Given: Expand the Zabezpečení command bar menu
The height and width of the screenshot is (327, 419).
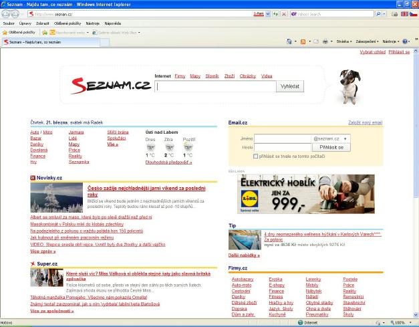Looking at the screenshot, I should point(367,41).
